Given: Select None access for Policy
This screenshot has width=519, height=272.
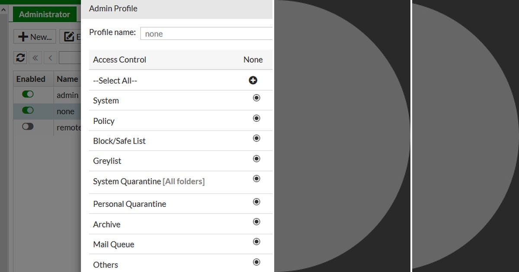Looking at the screenshot, I should click(256, 118).
